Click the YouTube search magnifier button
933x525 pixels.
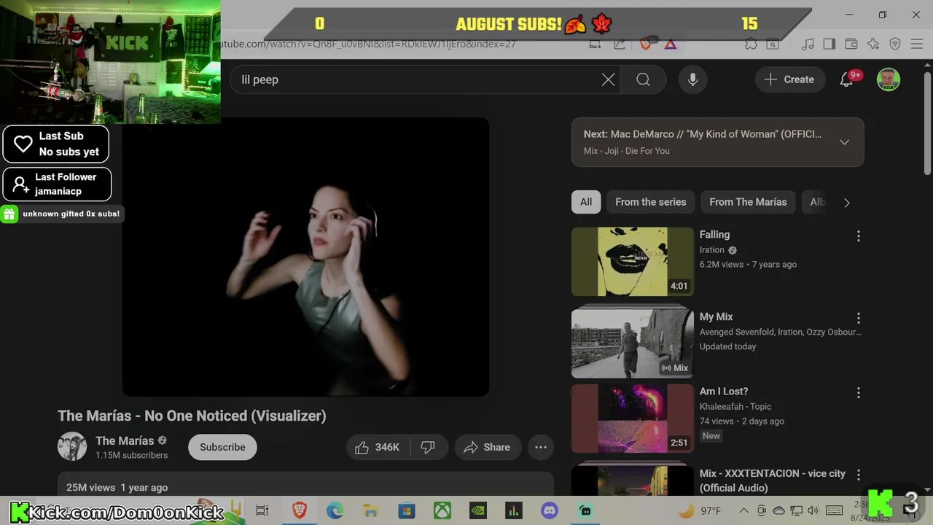(643, 79)
